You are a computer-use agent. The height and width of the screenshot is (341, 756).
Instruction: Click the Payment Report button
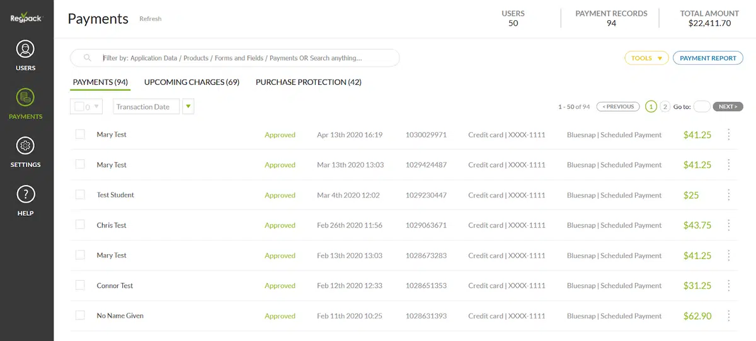point(707,58)
